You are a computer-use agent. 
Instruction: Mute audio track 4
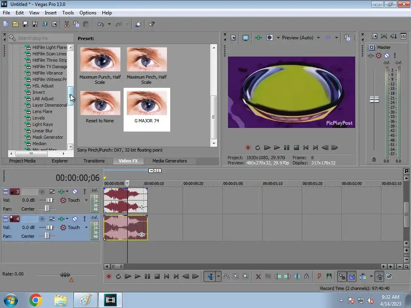75,219
